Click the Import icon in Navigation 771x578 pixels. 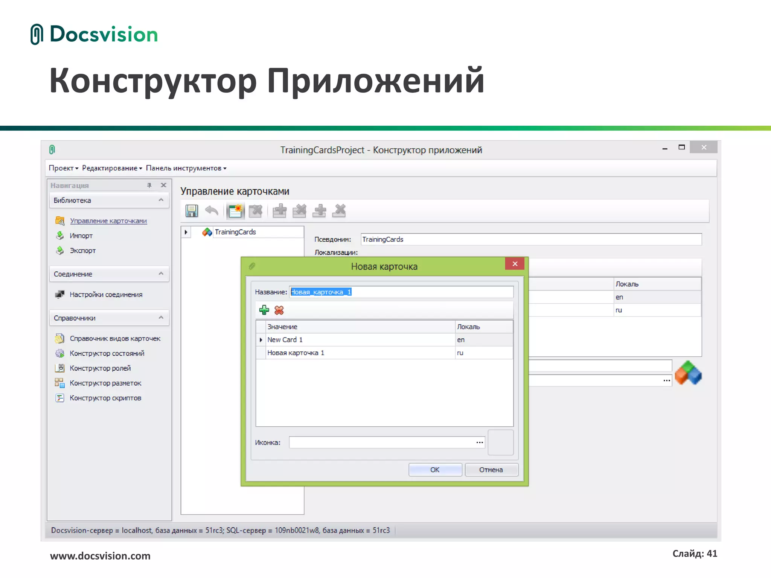[x=60, y=236]
